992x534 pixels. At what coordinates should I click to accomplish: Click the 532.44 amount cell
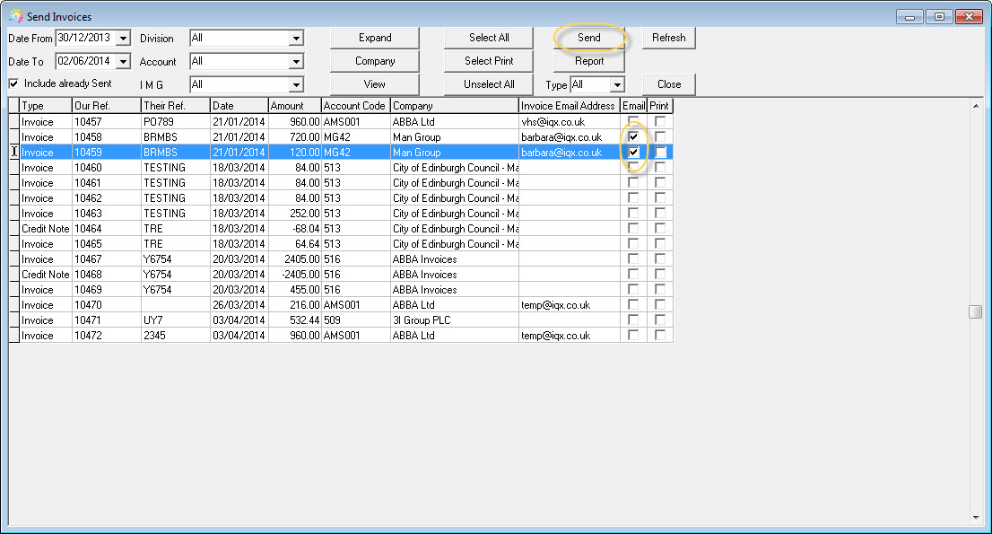pyautogui.click(x=295, y=320)
